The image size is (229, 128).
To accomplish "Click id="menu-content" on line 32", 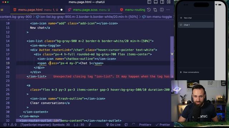I will point(69,121).
